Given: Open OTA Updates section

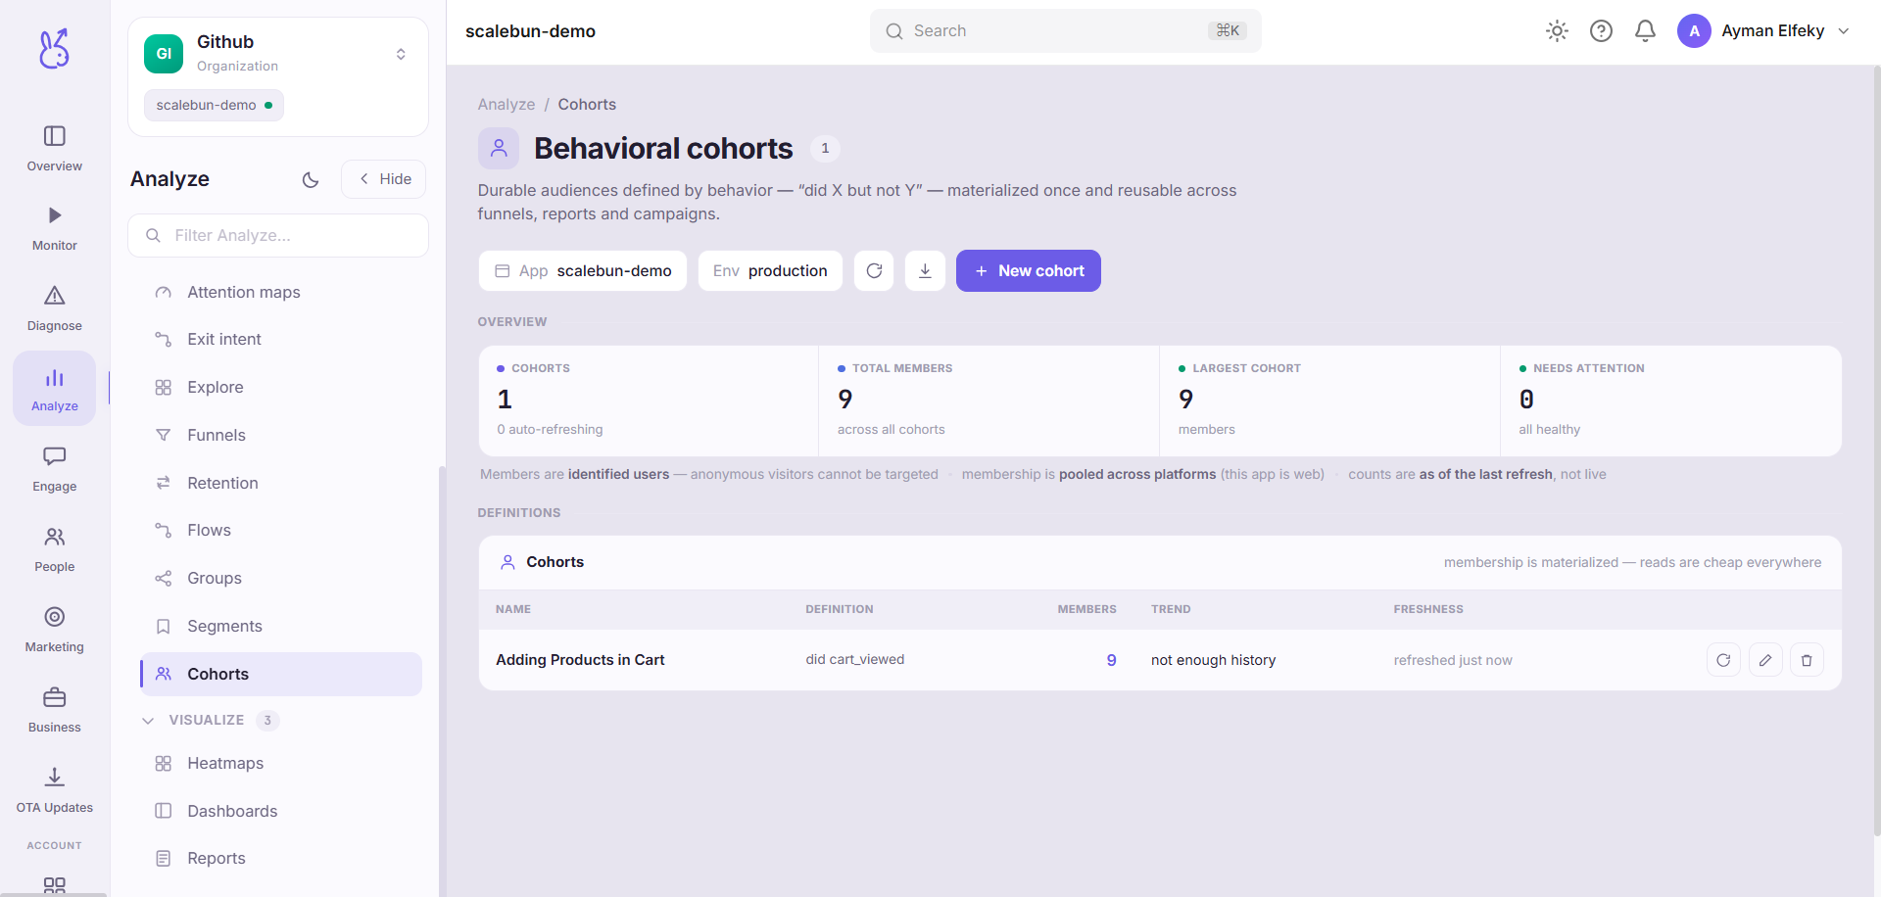Looking at the screenshot, I should point(55,791).
